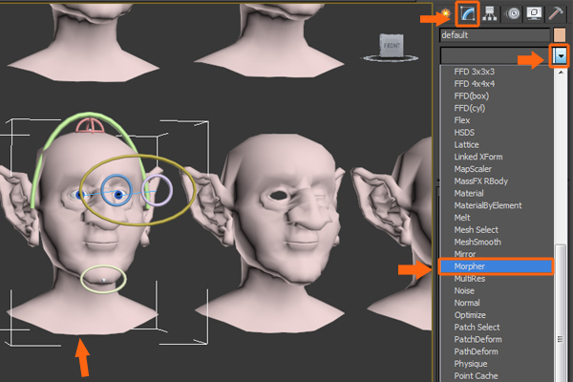Select PathDeform from the list

pyautogui.click(x=476, y=351)
